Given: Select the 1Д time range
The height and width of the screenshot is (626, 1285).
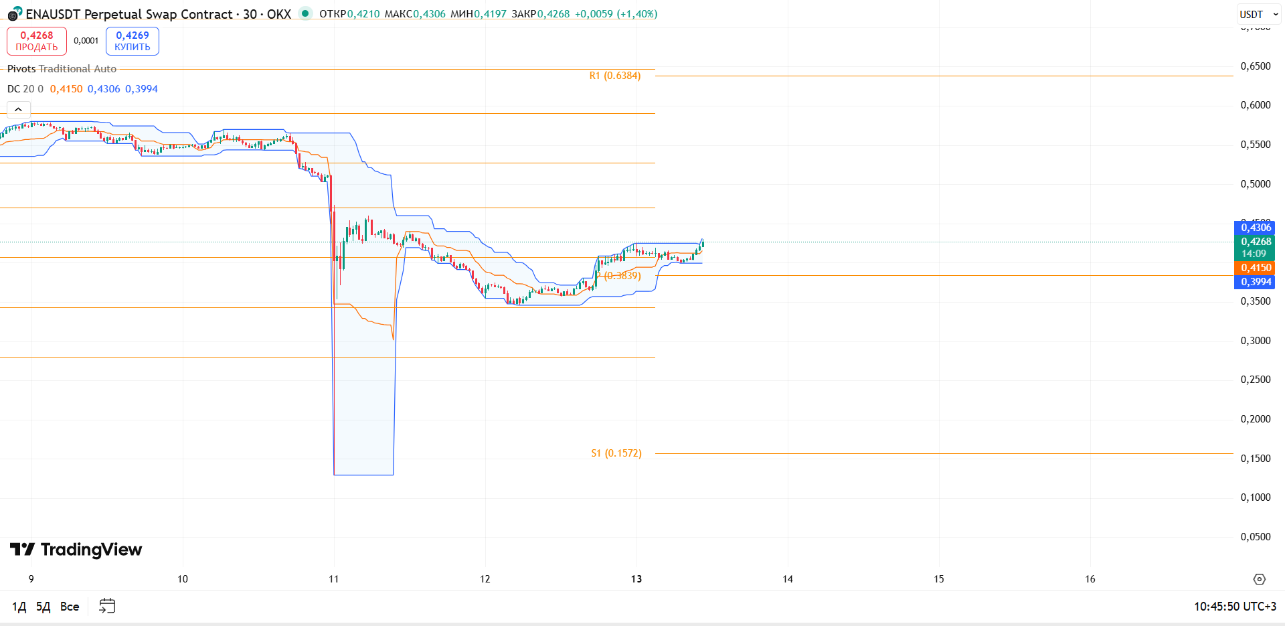Looking at the screenshot, I should pyautogui.click(x=19, y=607).
